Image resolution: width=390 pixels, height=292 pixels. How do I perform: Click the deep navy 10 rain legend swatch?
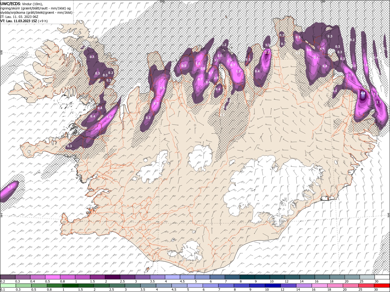(x=272, y=286)
